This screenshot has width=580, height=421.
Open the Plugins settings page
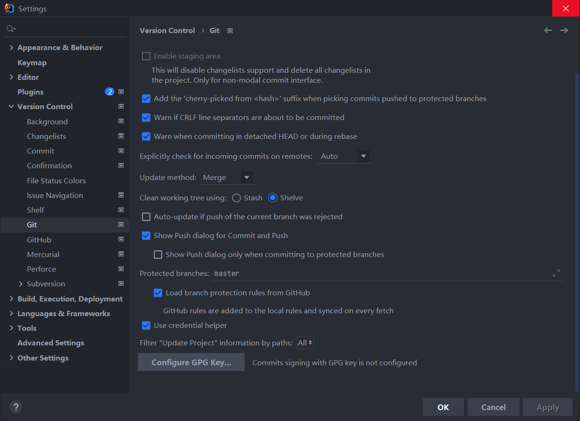(30, 92)
